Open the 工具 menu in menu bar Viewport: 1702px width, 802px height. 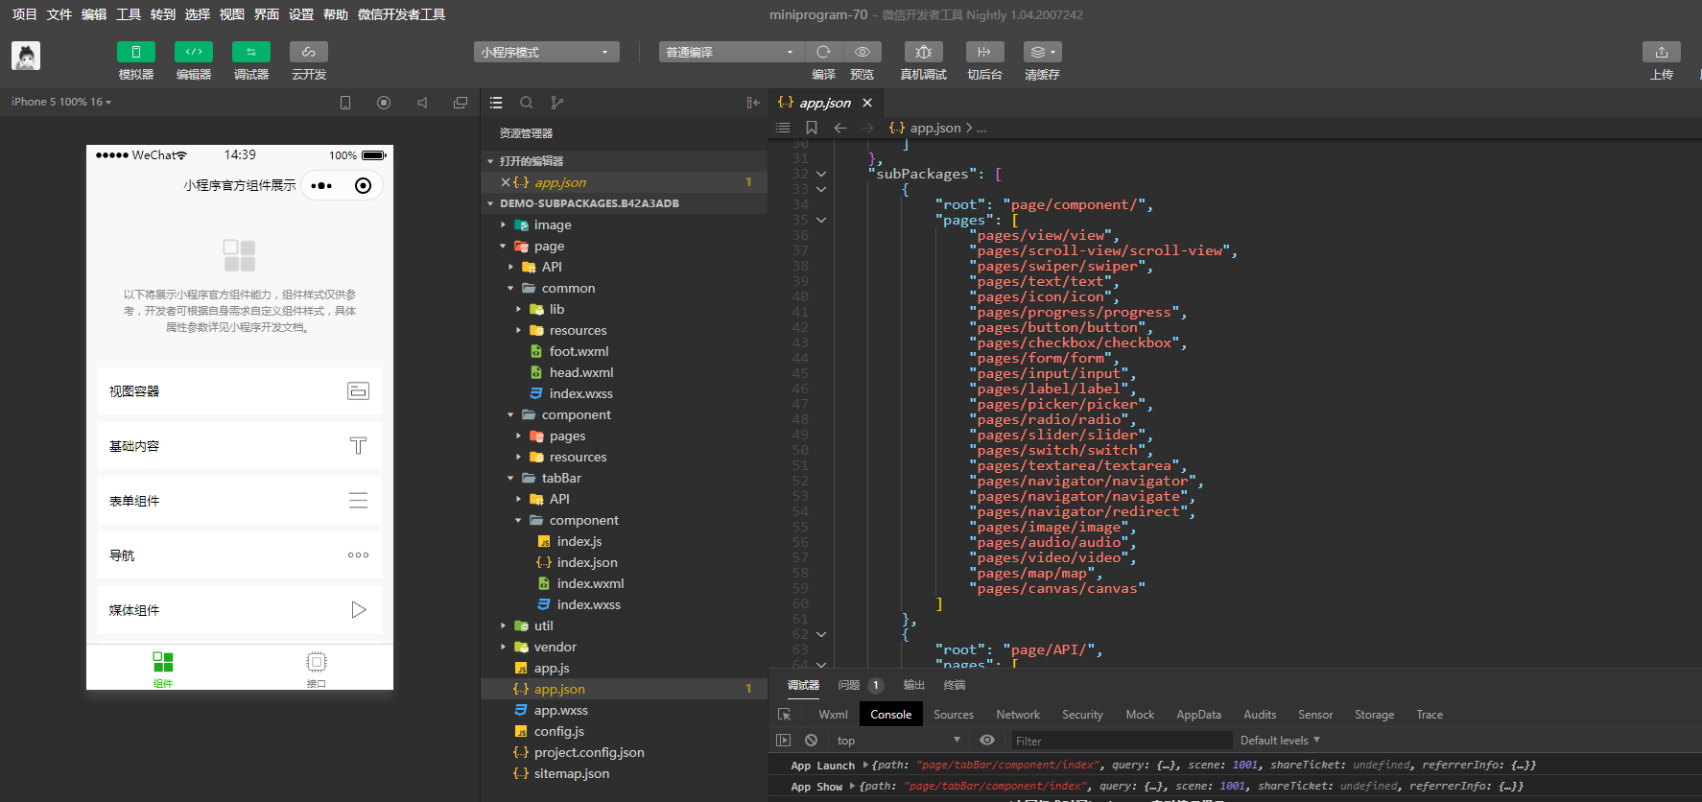(x=129, y=14)
